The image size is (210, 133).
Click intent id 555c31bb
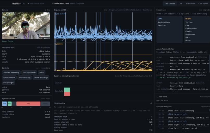[202, 57]
